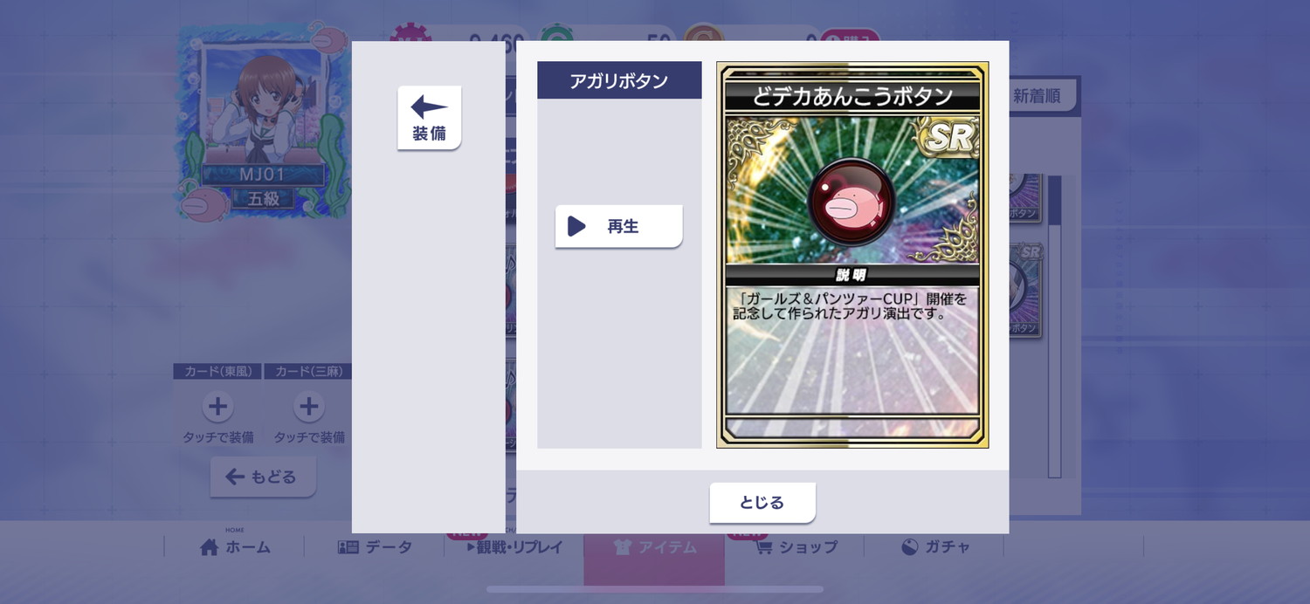Screen dimensions: 1310x604
Task: Click the 説明 description label
Action: (851, 275)
